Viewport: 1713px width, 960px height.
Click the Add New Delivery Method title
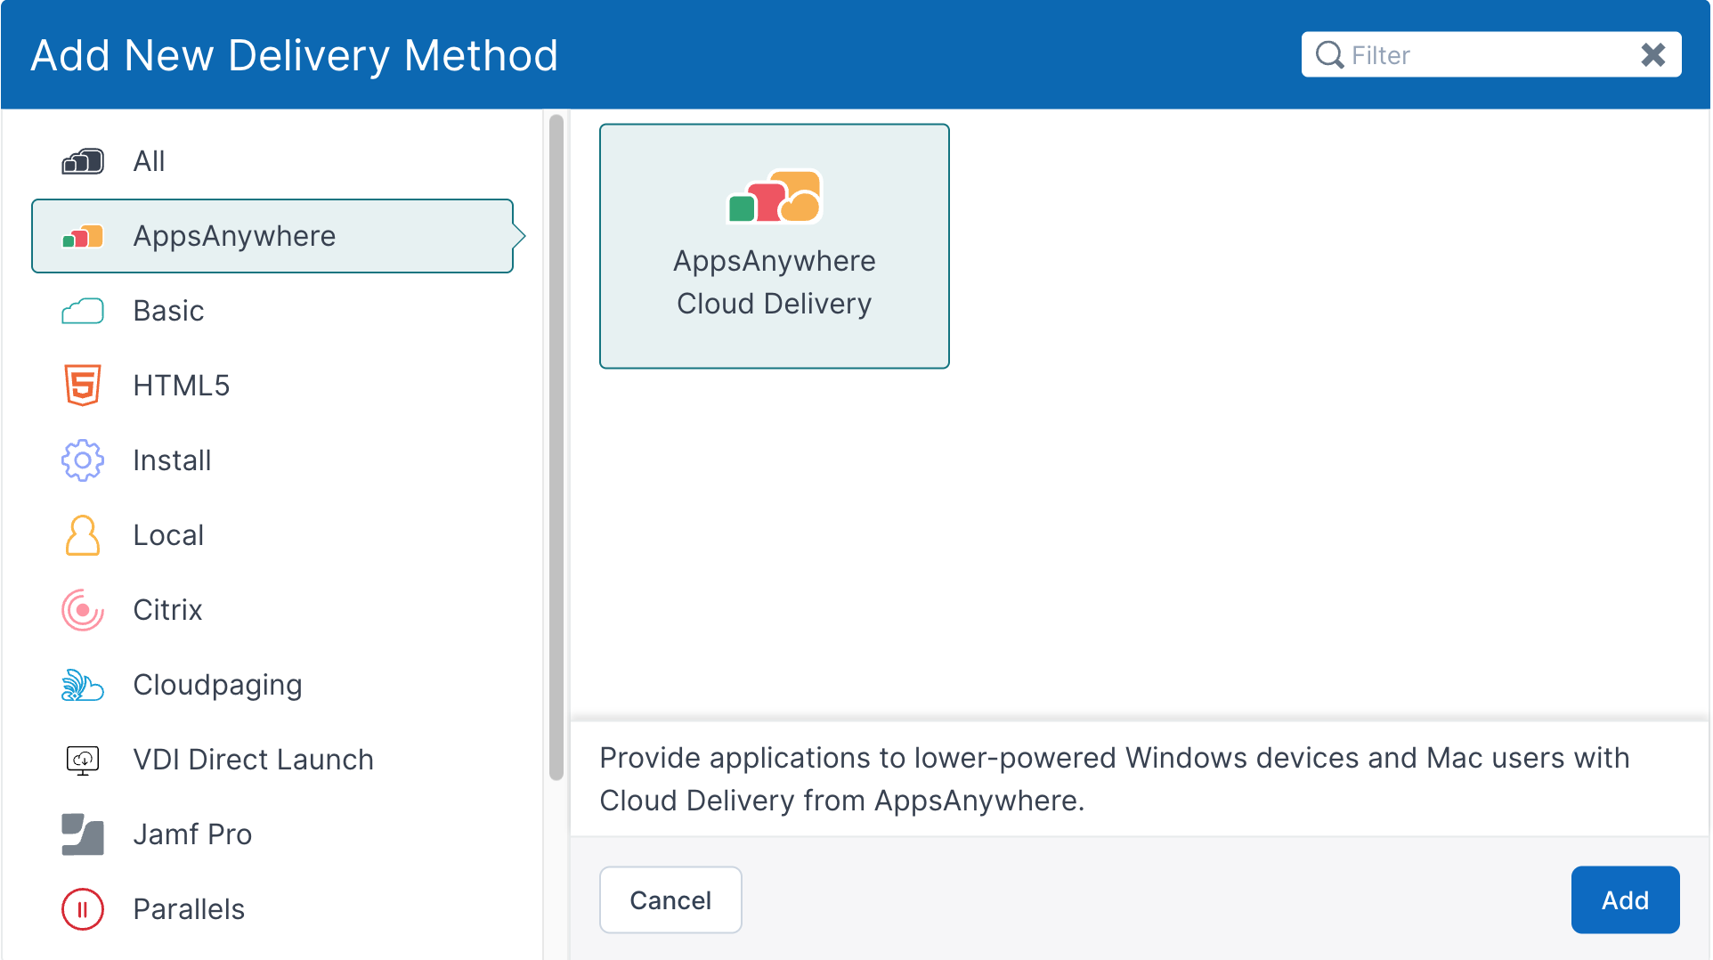tap(295, 55)
